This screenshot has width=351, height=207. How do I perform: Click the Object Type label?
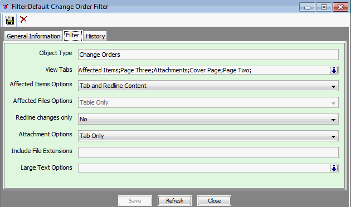click(56, 53)
